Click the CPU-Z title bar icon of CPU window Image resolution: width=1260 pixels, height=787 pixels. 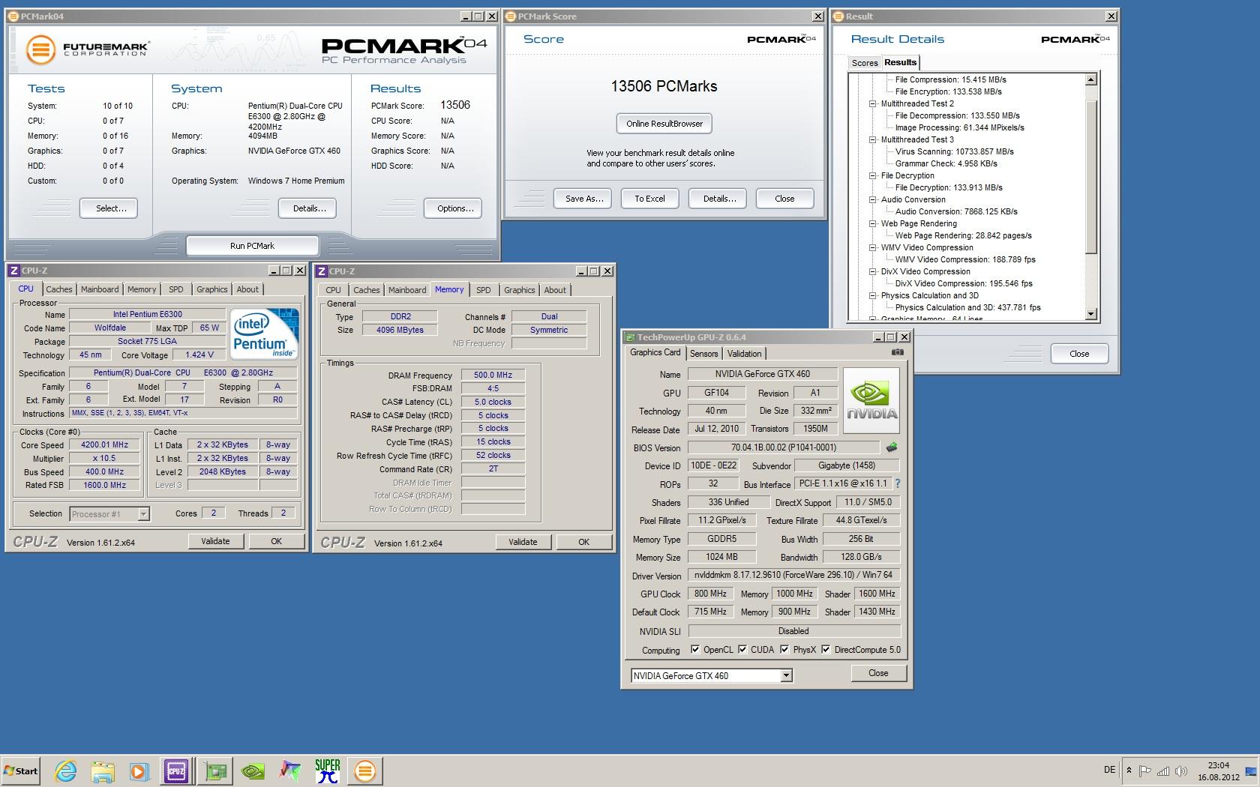point(13,271)
